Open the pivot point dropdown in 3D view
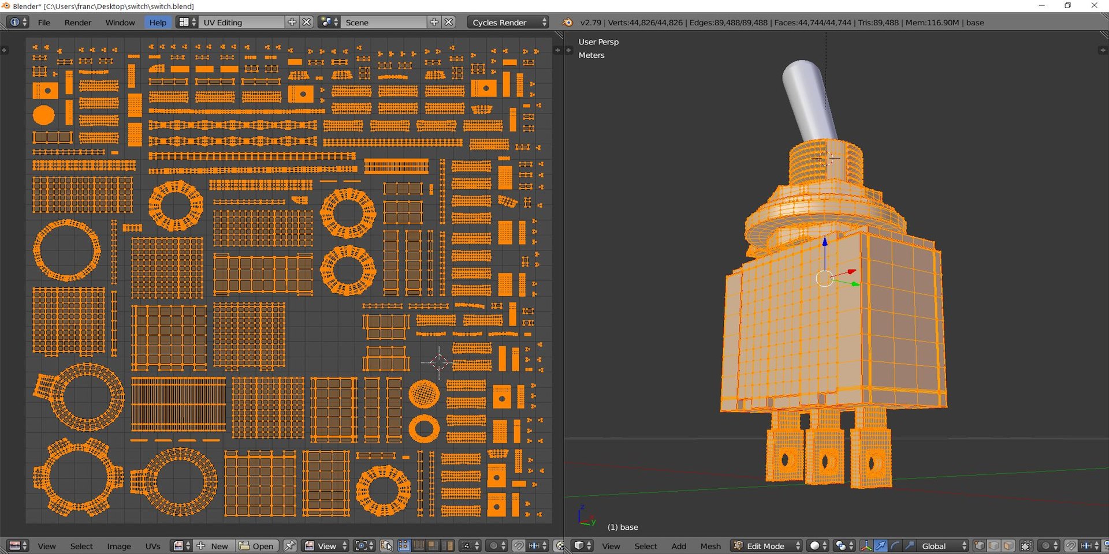Image resolution: width=1109 pixels, height=554 pixels. pos(843,546)
